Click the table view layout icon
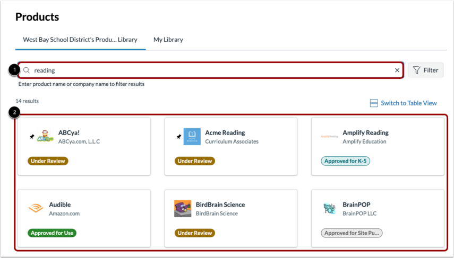This screenshot has width=454, height=258. 374,103
